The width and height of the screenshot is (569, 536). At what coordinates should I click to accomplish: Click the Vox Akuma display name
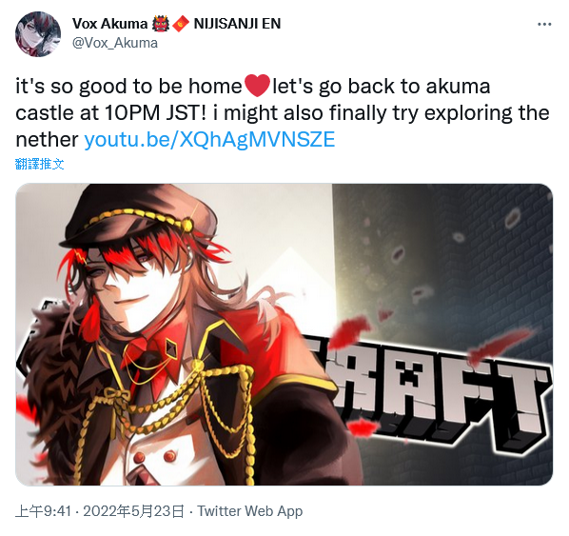pyautogui.click(x=109, y=24)
